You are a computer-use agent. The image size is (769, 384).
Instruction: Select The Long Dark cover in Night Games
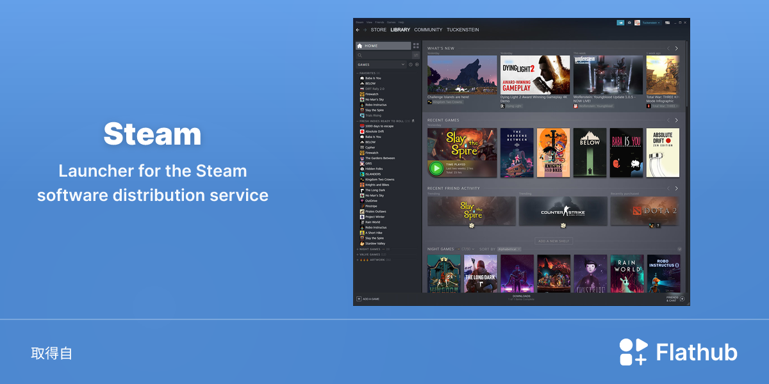(x=481, y=274)
